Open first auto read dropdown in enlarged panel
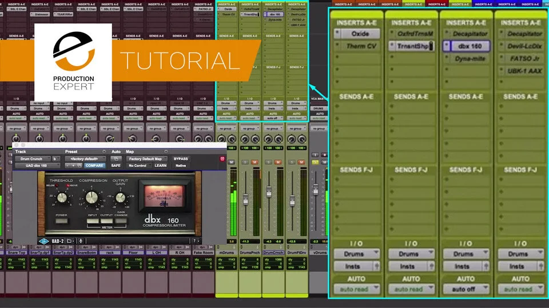Image resolution: width=549 pixels, height=308 pixels. [356, 289]
